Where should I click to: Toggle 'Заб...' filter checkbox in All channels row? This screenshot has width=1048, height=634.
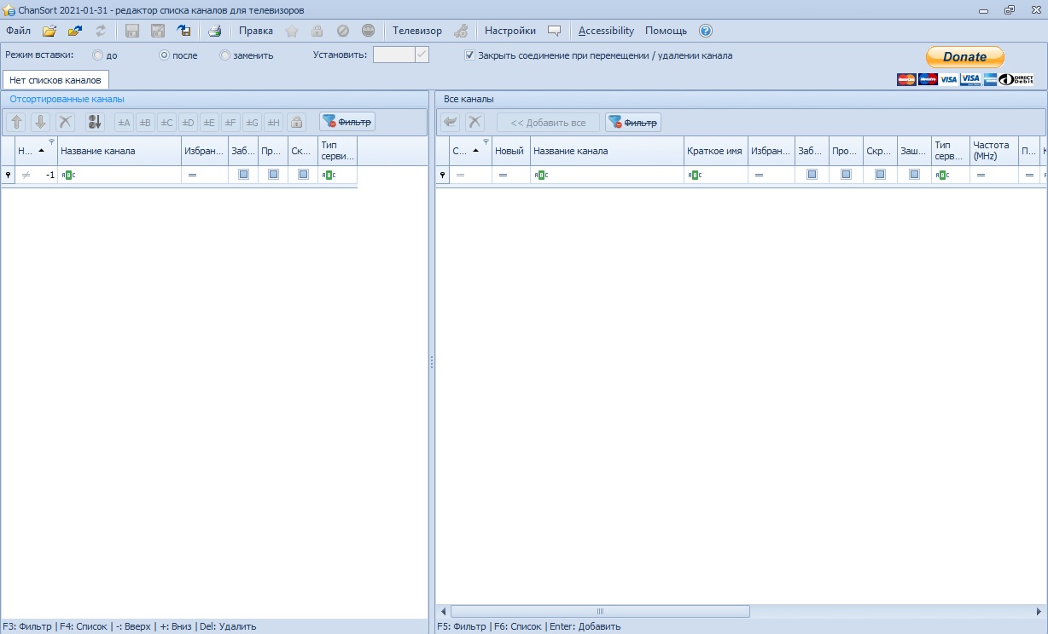pos(812,174)
